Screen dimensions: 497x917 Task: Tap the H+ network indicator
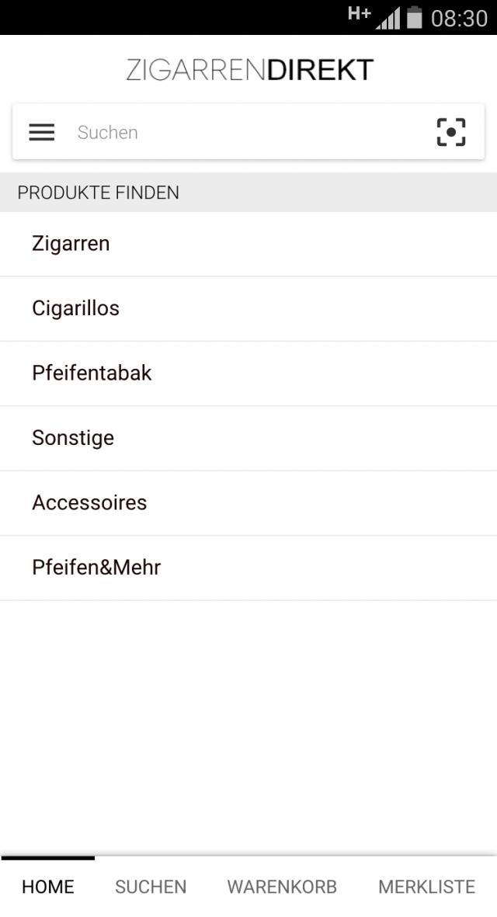pos(359,13)
